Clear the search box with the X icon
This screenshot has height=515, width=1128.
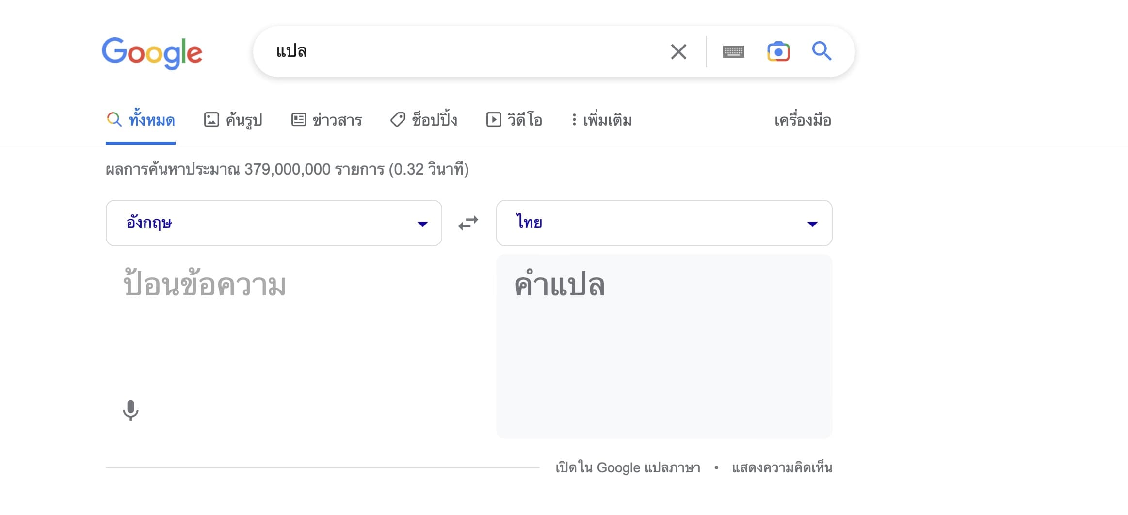[678, 51]
